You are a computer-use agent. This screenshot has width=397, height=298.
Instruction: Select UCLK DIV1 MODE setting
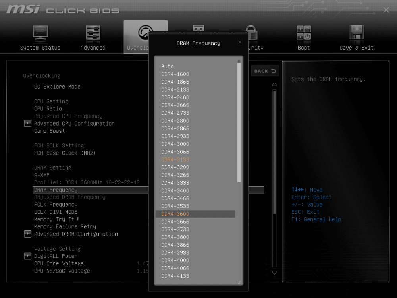56,212
